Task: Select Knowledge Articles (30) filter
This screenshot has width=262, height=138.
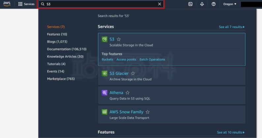Action: pyautogui.click(x=65, y=56)
